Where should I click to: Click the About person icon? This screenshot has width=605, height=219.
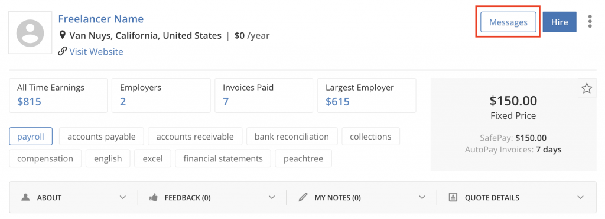pyautogui.click(x=25, y=197)
